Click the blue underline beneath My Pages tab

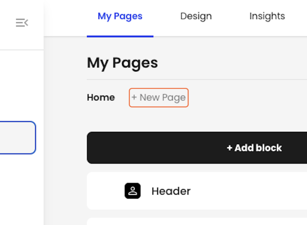(x=120, y=36)
